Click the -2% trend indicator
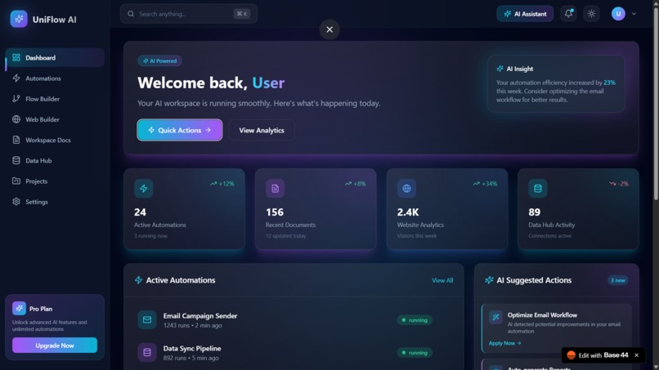The width and height of the screenshot is (659, 370). tap(619, 184)
